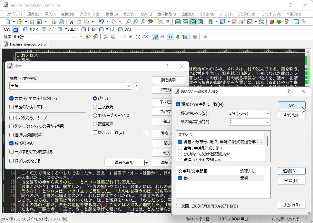Click the 追加(A) button
This screenshot has height=223, width=313.
click(x=291, y=171)
